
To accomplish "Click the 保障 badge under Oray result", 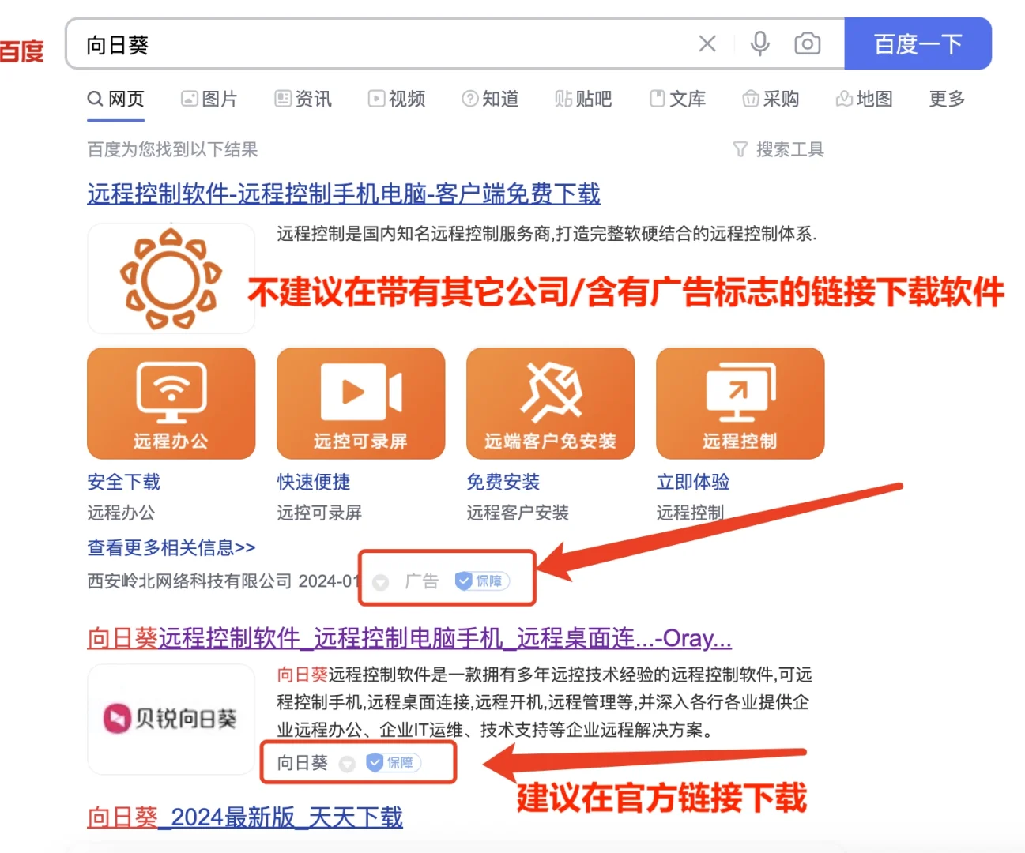I will [393, 763].
